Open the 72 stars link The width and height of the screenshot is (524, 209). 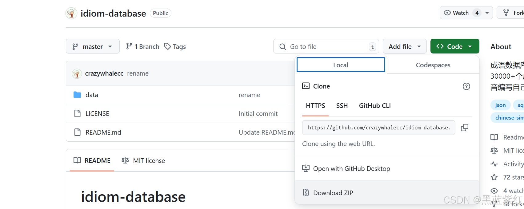(x=513, y=177)
